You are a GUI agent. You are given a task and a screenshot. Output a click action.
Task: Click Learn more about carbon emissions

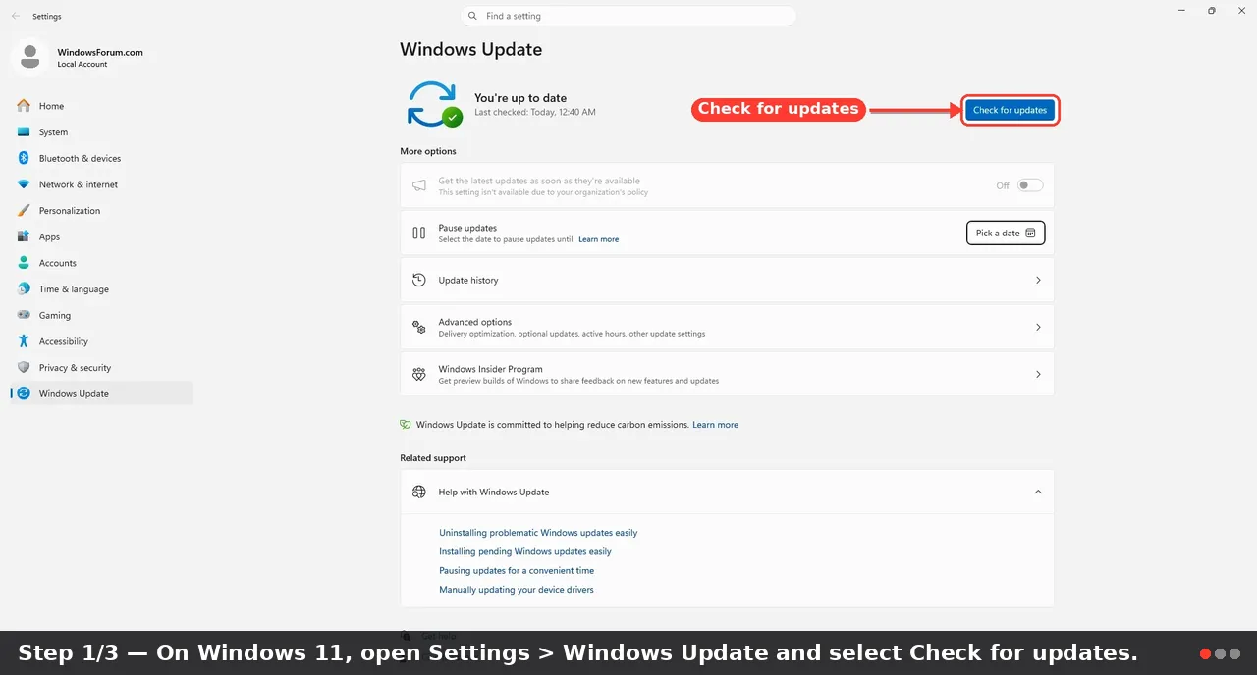pyautogui.click(x=715, y=425)
